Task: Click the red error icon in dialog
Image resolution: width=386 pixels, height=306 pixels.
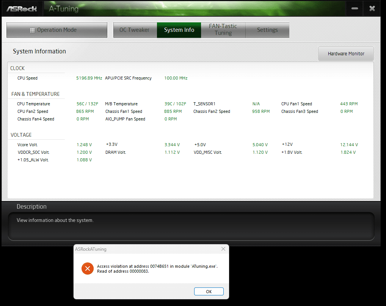Action: 87,269
